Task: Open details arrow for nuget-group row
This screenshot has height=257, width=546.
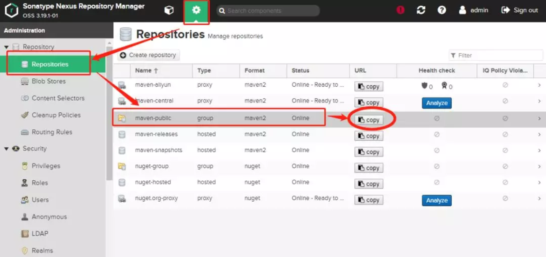Action: [539, 166]
